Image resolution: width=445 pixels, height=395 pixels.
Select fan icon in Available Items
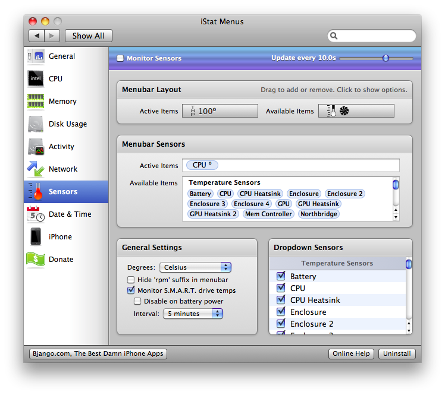point(344,111)
